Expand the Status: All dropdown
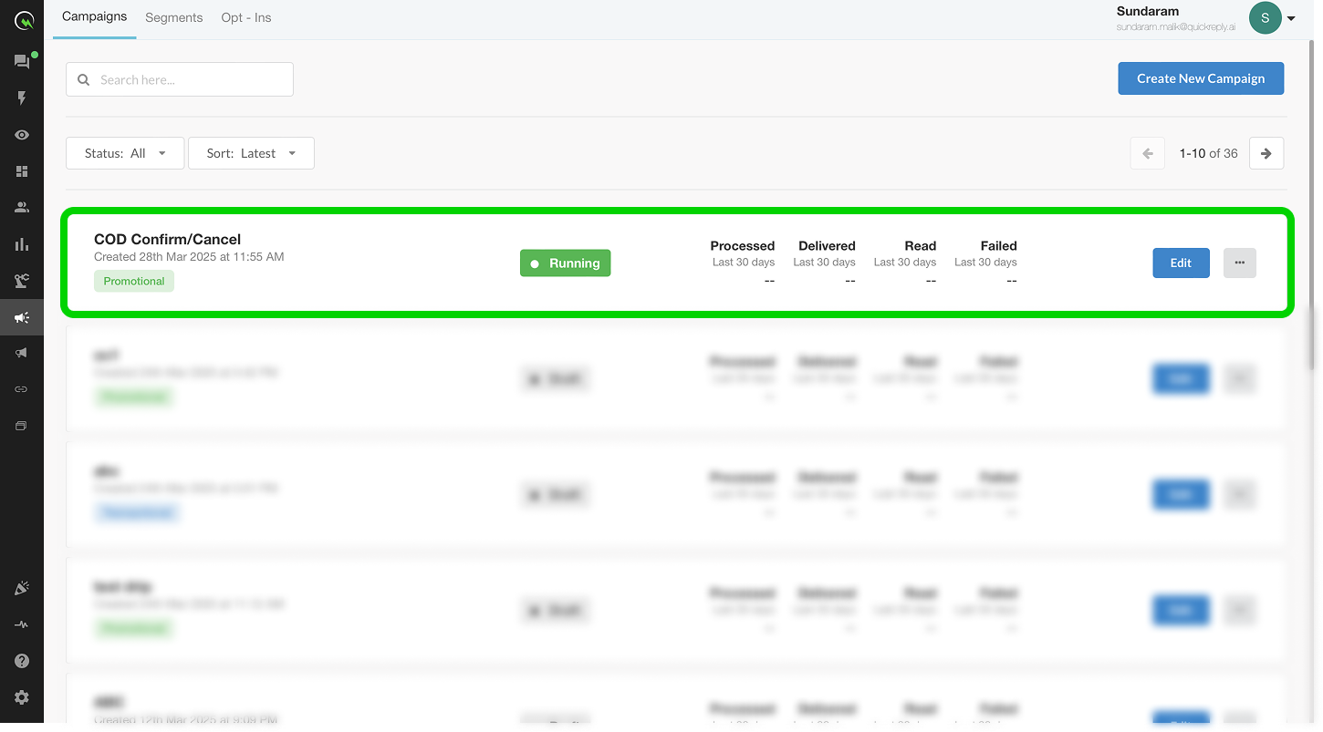 click(x=125, y=153)
